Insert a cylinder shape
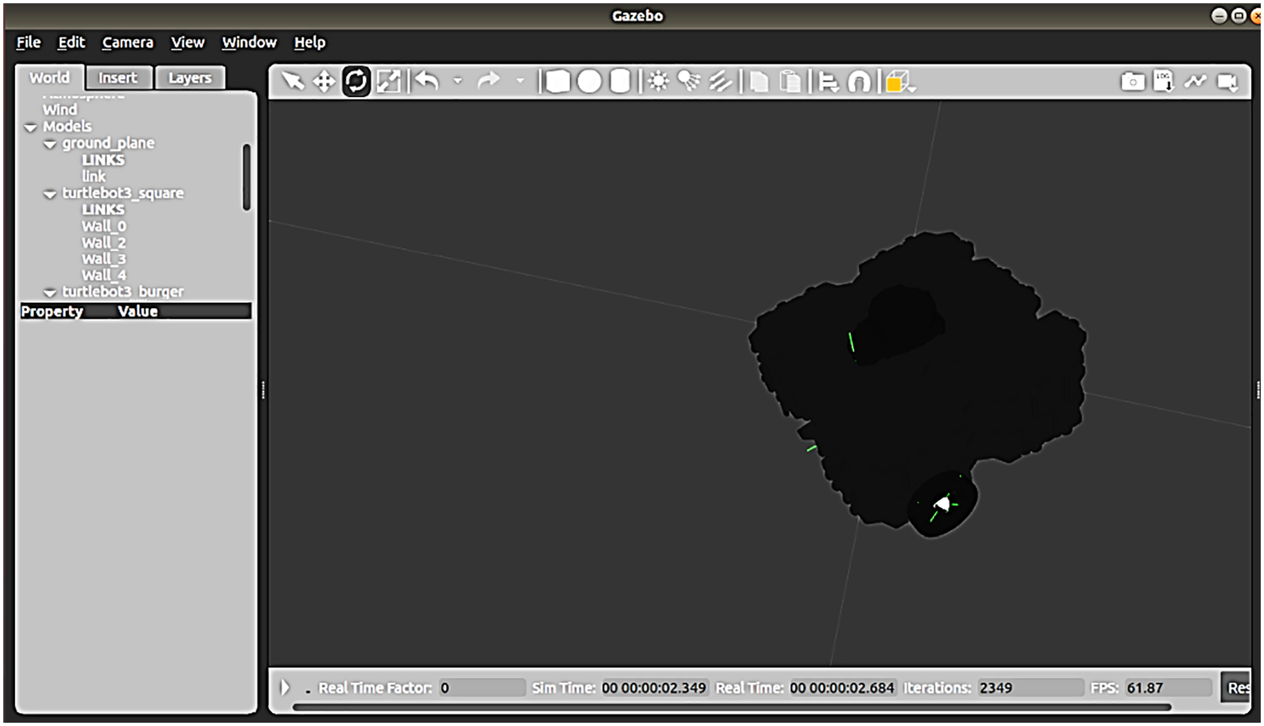 (x=620, y=81)
